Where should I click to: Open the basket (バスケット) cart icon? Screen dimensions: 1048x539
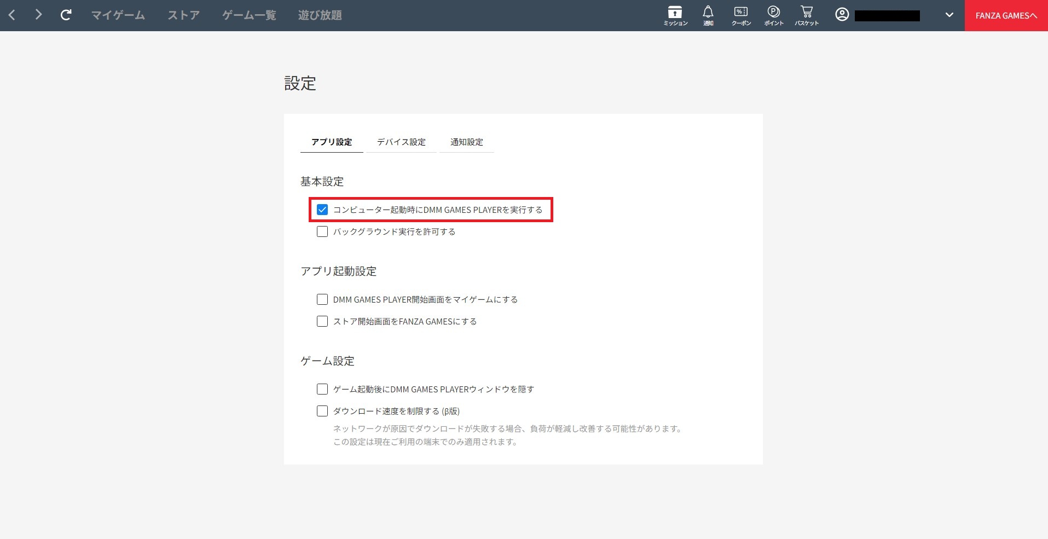(806, 15)
